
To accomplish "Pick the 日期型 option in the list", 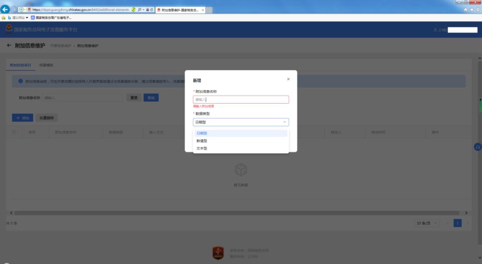I will (x=202, y=133).
